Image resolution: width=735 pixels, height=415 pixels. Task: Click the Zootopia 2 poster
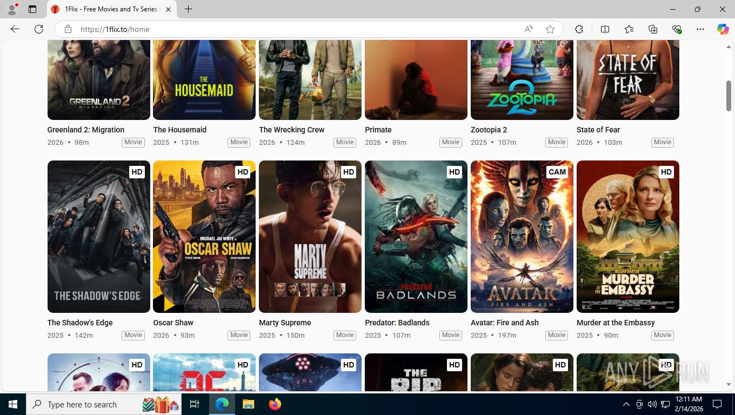522,80
